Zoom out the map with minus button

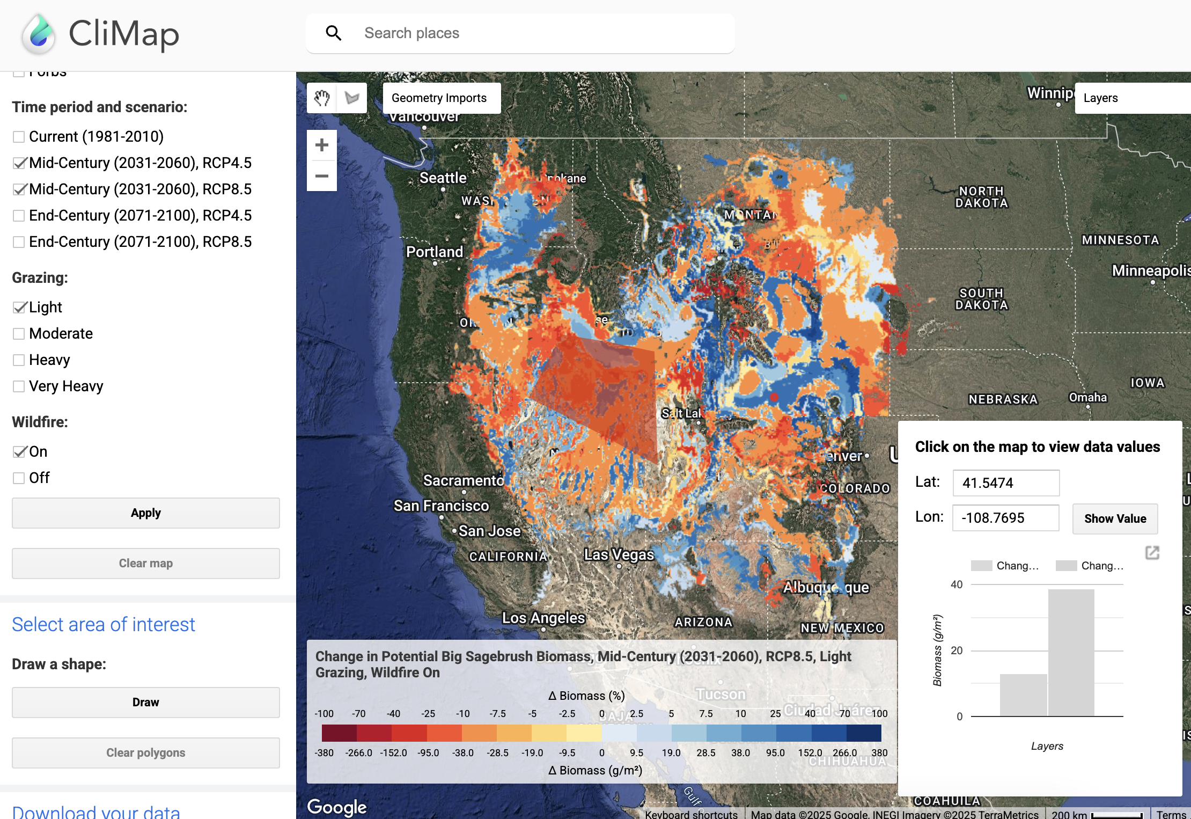coord(322,176)
